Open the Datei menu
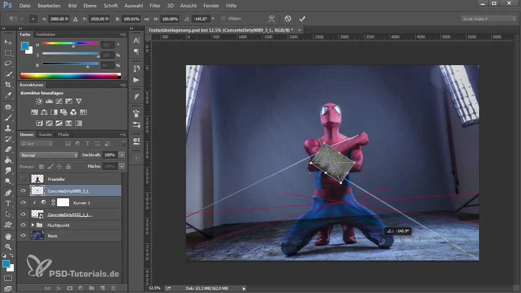521x293 pixels. [x=25, y=6]
